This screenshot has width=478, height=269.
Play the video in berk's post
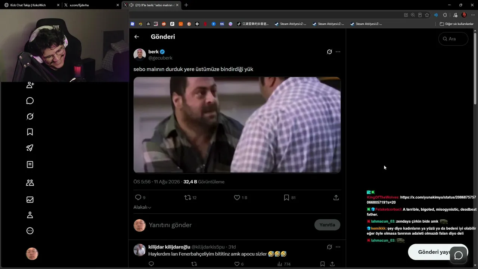coord(237,125)
